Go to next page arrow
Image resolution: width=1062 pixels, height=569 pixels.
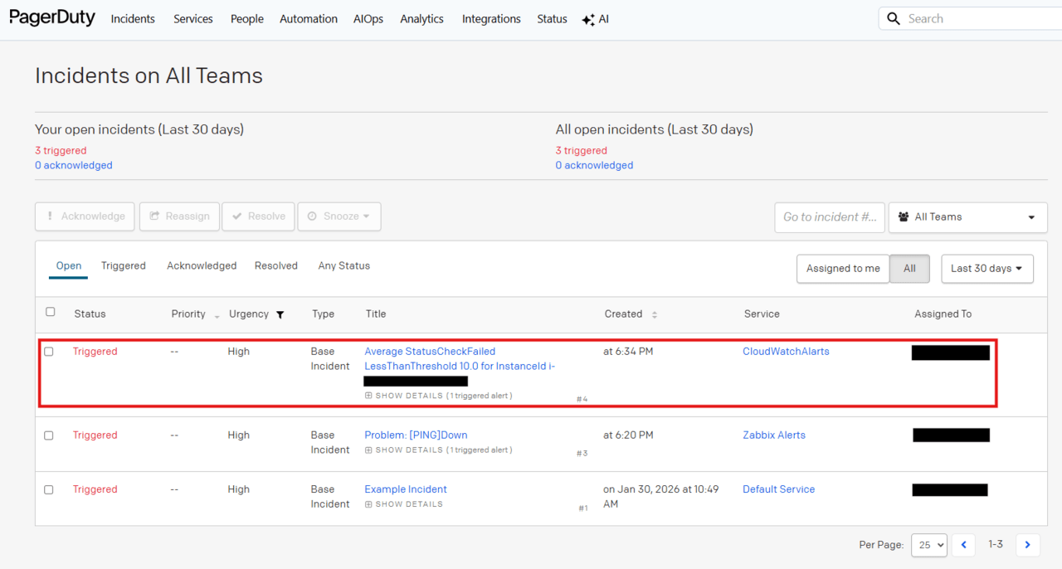1027,545
